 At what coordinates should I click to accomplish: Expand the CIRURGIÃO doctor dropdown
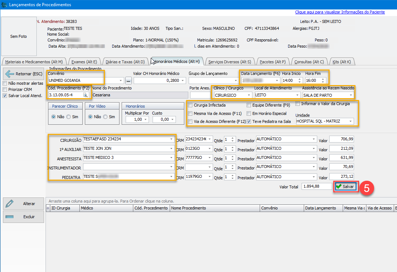click(172, 139)
